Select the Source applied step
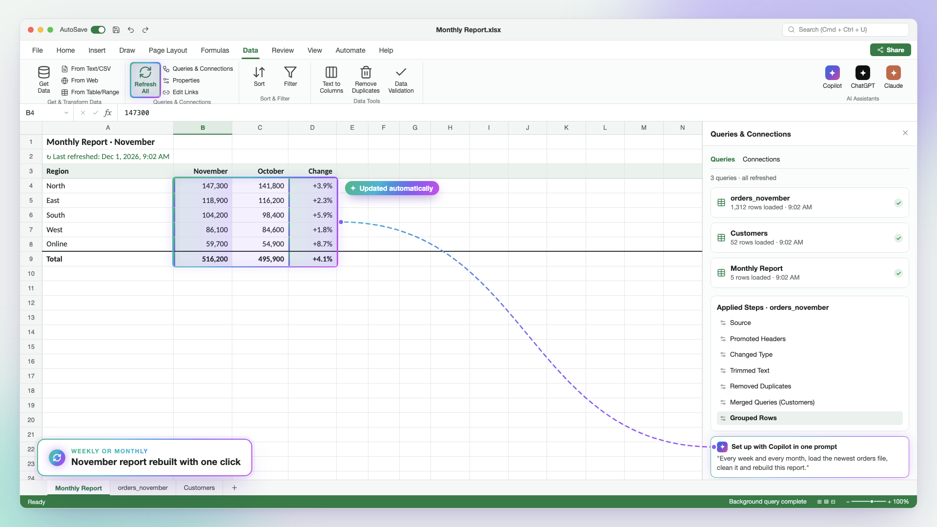937x527 pixels. (809, 323)
